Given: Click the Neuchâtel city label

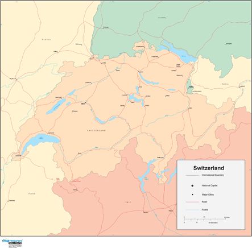Looking at the screenshot, I should 59,97.
